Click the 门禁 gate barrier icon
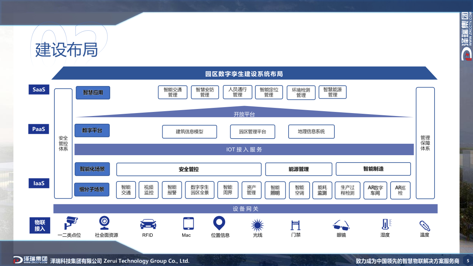This screenshot has height=266, width=473. click(295, 224)
